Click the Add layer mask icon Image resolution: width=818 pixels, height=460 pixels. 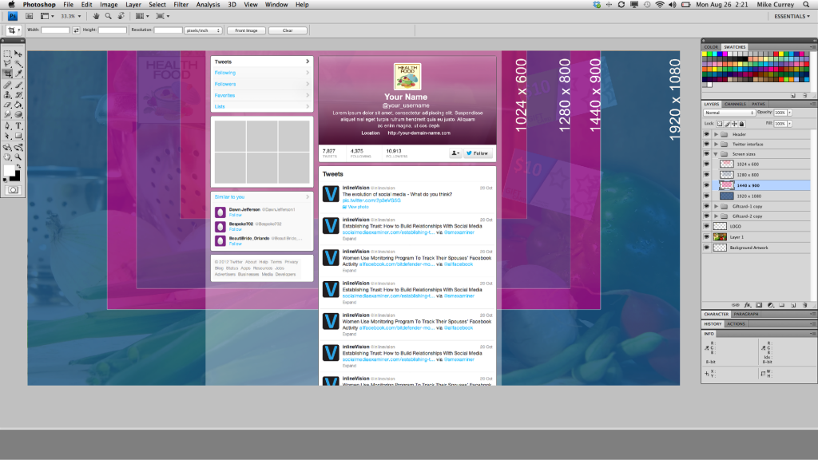click(759, 304)
